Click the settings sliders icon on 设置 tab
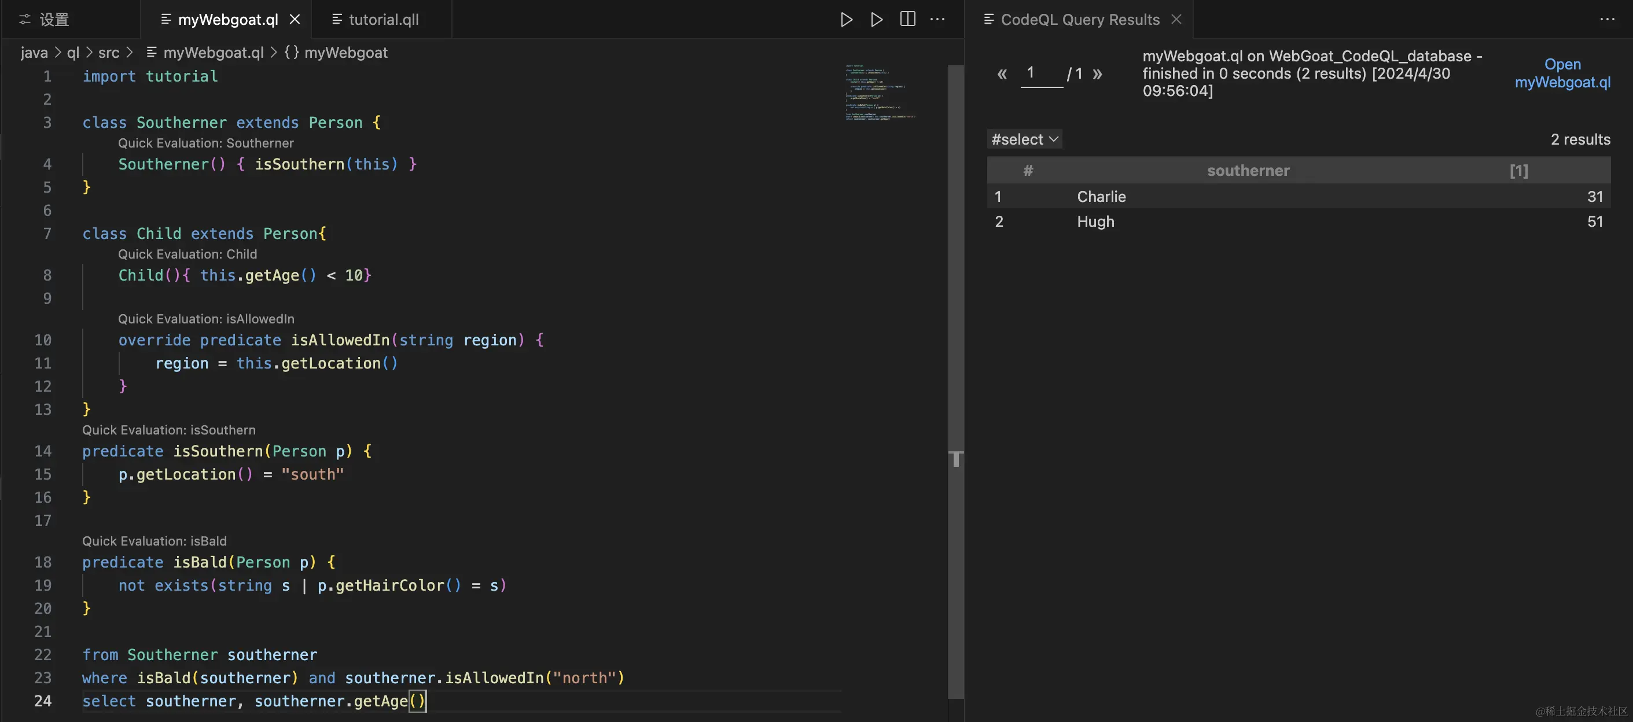 (25, 20)
